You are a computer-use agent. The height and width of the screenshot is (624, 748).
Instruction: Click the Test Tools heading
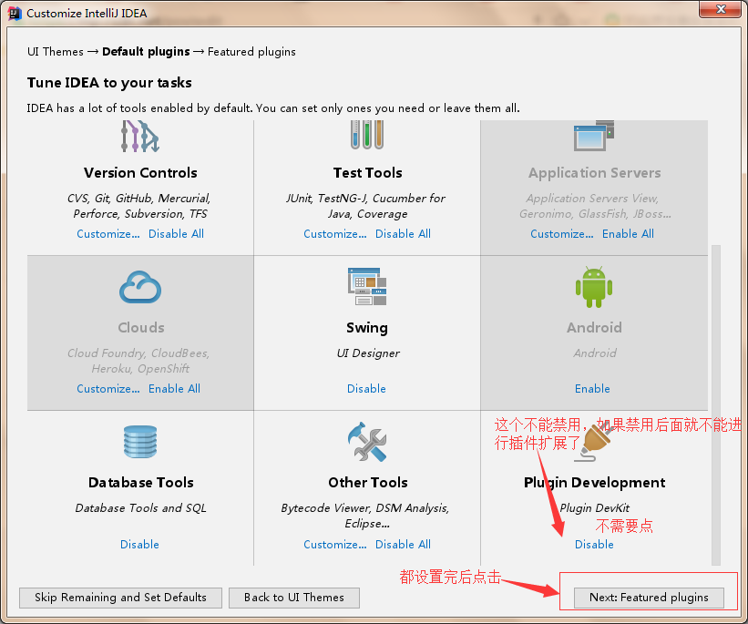tap(367, 173)
